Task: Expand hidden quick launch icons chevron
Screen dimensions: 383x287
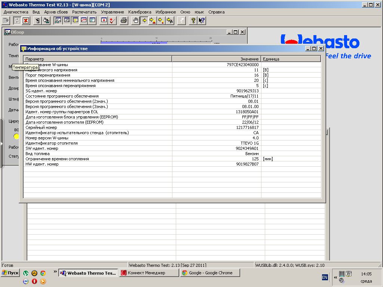Action: [55, 272]
